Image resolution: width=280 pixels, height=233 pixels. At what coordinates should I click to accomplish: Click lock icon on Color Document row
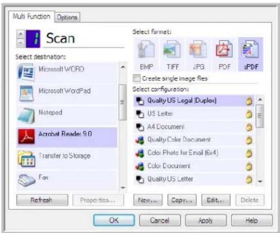[249, 166]
